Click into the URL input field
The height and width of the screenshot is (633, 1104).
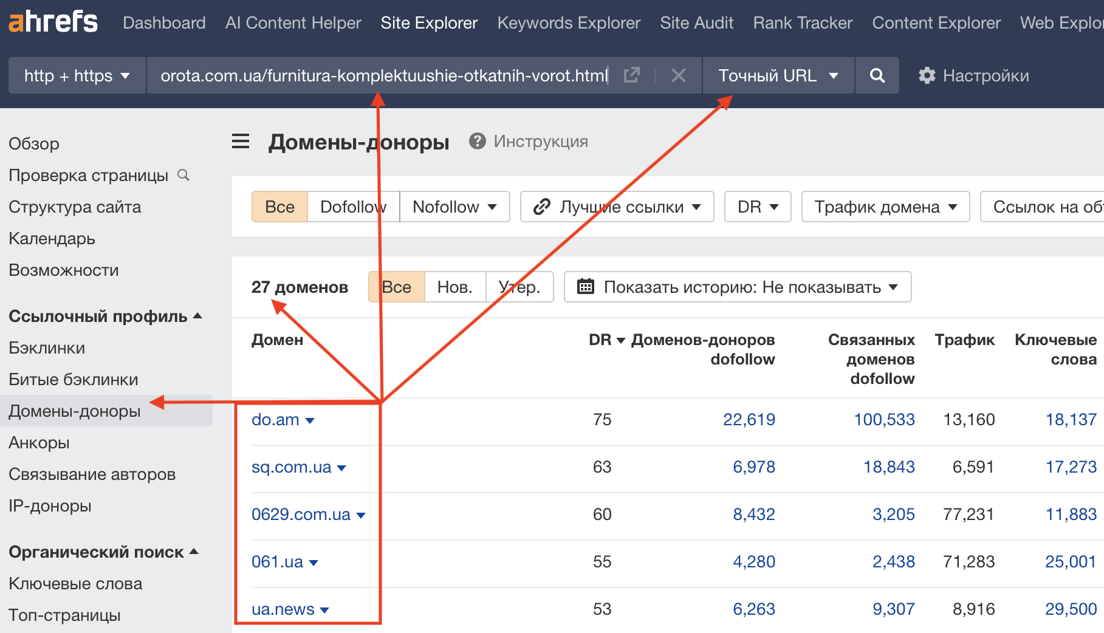pos(383,75)
